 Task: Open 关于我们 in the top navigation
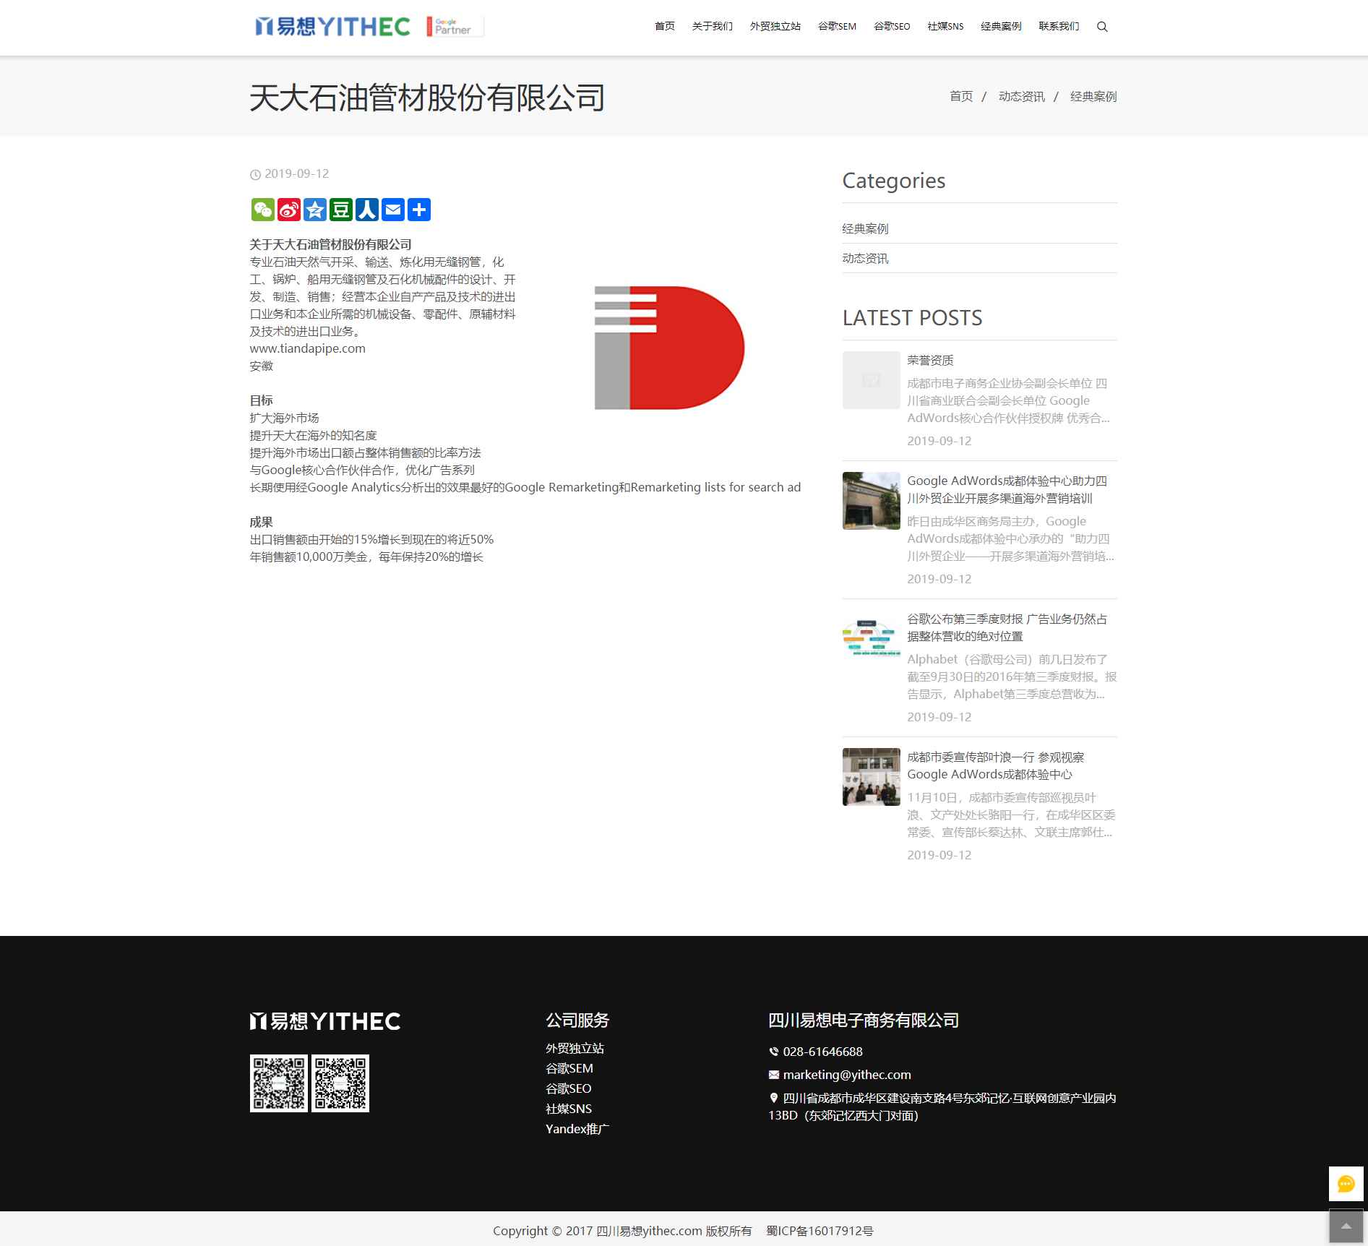(713, 27)
